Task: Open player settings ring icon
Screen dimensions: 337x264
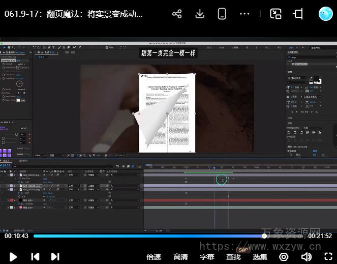Action: 284,257
